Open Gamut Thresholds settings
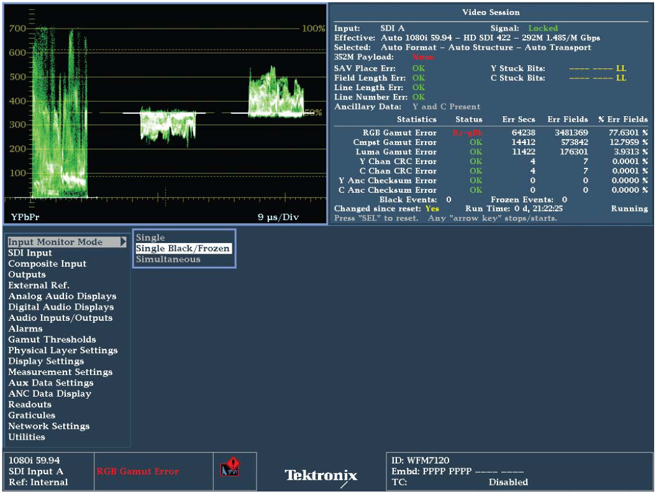The width and height of the screenshot is (656, 493). pyautogui.click(x=52, y=339)
